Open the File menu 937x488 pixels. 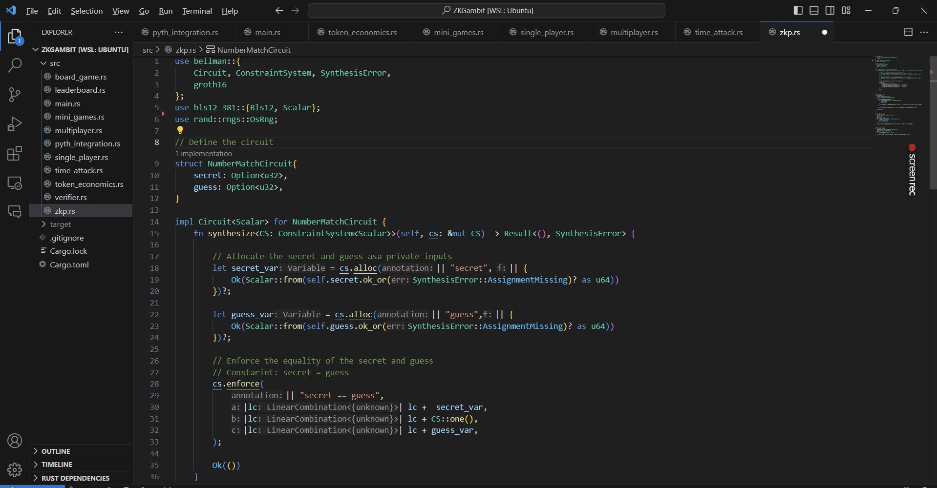click(x=32, y=11)
